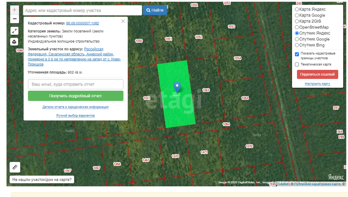This screenshot has width=348, height=197.
Task: Zoom out of the map
Action: [x=15, y=19]
